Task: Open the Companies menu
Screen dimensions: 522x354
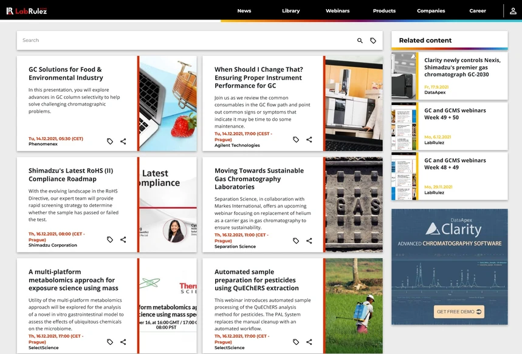Action: (431, 11)
